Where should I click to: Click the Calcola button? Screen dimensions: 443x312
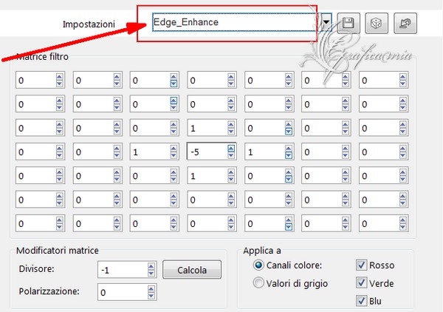coord(192,270)
